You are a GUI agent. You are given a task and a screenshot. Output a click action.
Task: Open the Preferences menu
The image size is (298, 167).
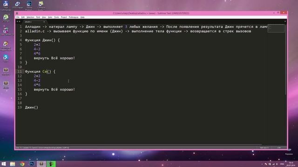[74, 17]
